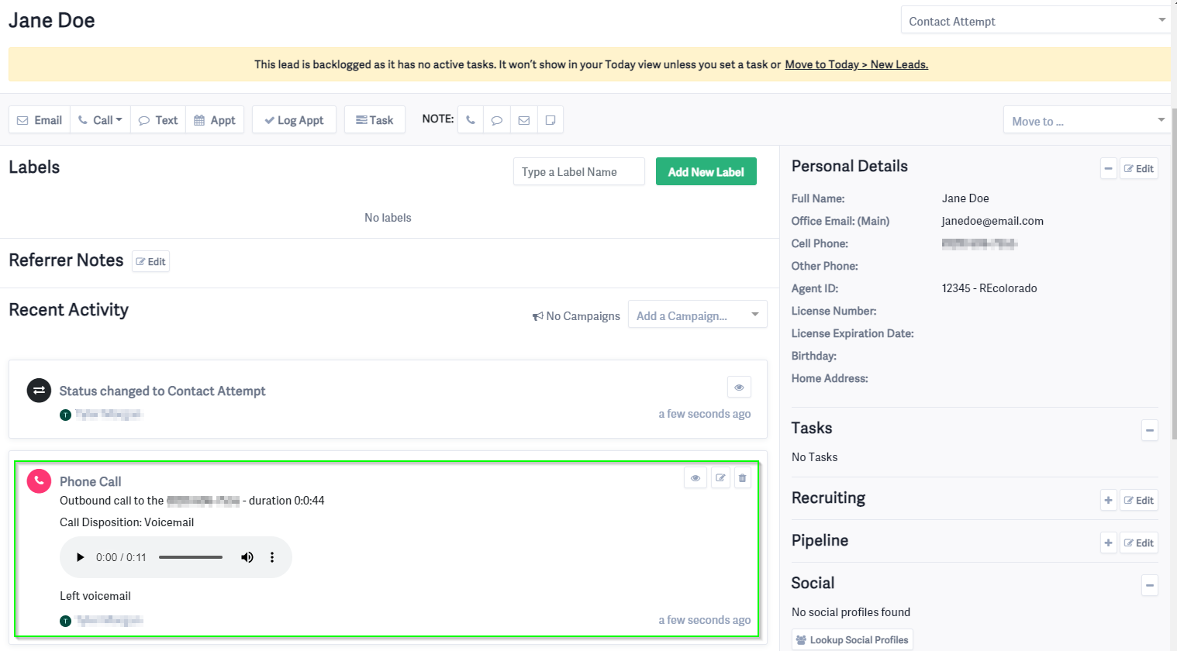Play the voicemail recording
The image size is (1177, 651).
coord(80,557)
